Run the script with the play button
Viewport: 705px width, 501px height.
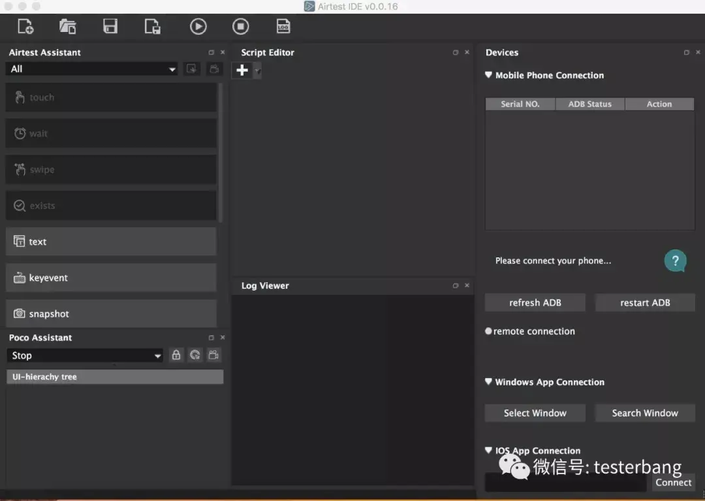click(198, 27)
